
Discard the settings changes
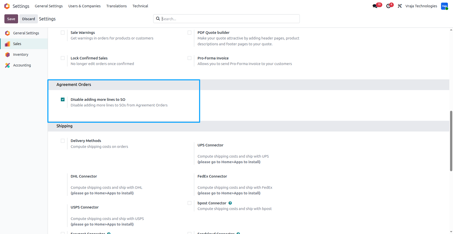click(x=29, y=19)
